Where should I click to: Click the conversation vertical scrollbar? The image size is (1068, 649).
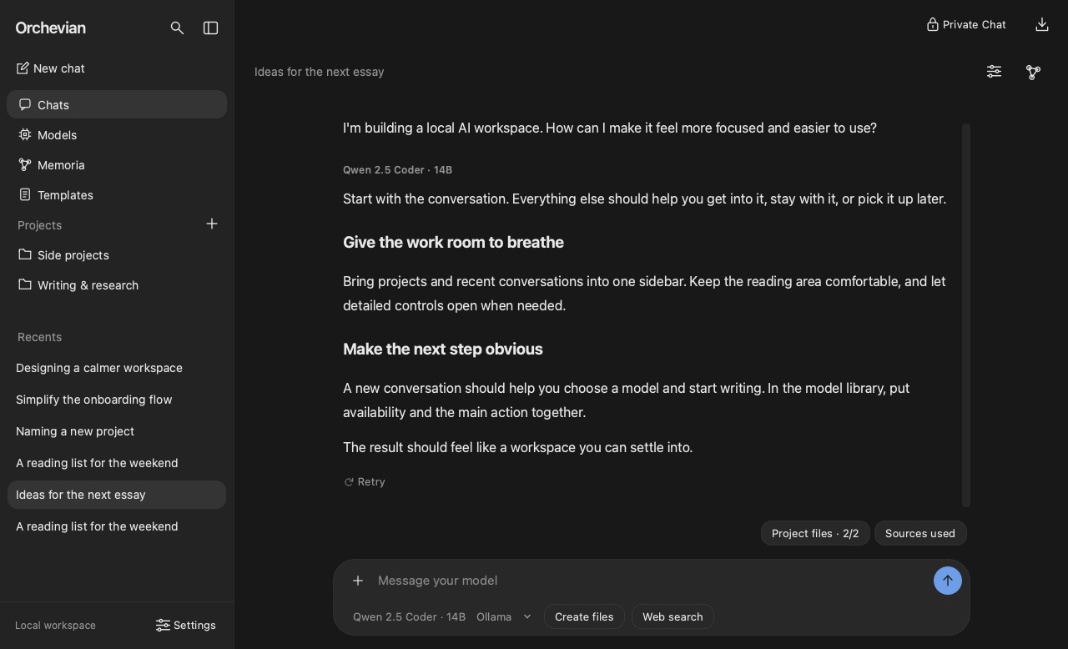pyautogui.click(x=966, y=314)
